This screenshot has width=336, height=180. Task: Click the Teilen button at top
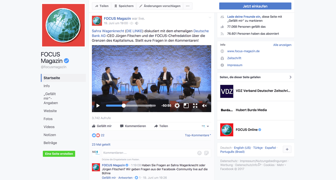click(x=102, y=6)
